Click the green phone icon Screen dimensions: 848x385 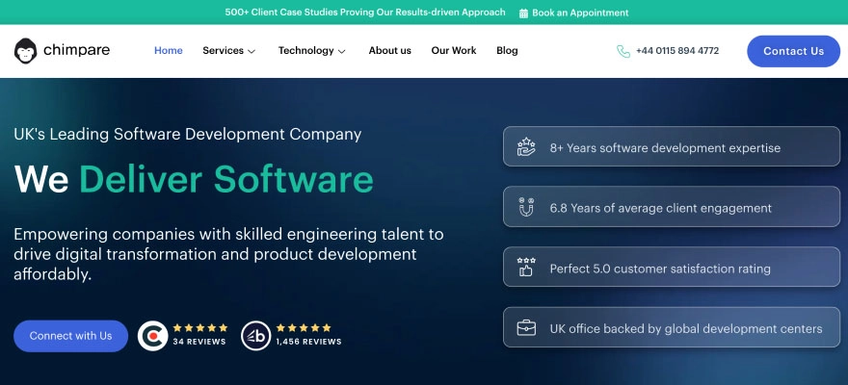tap(623, 51)
